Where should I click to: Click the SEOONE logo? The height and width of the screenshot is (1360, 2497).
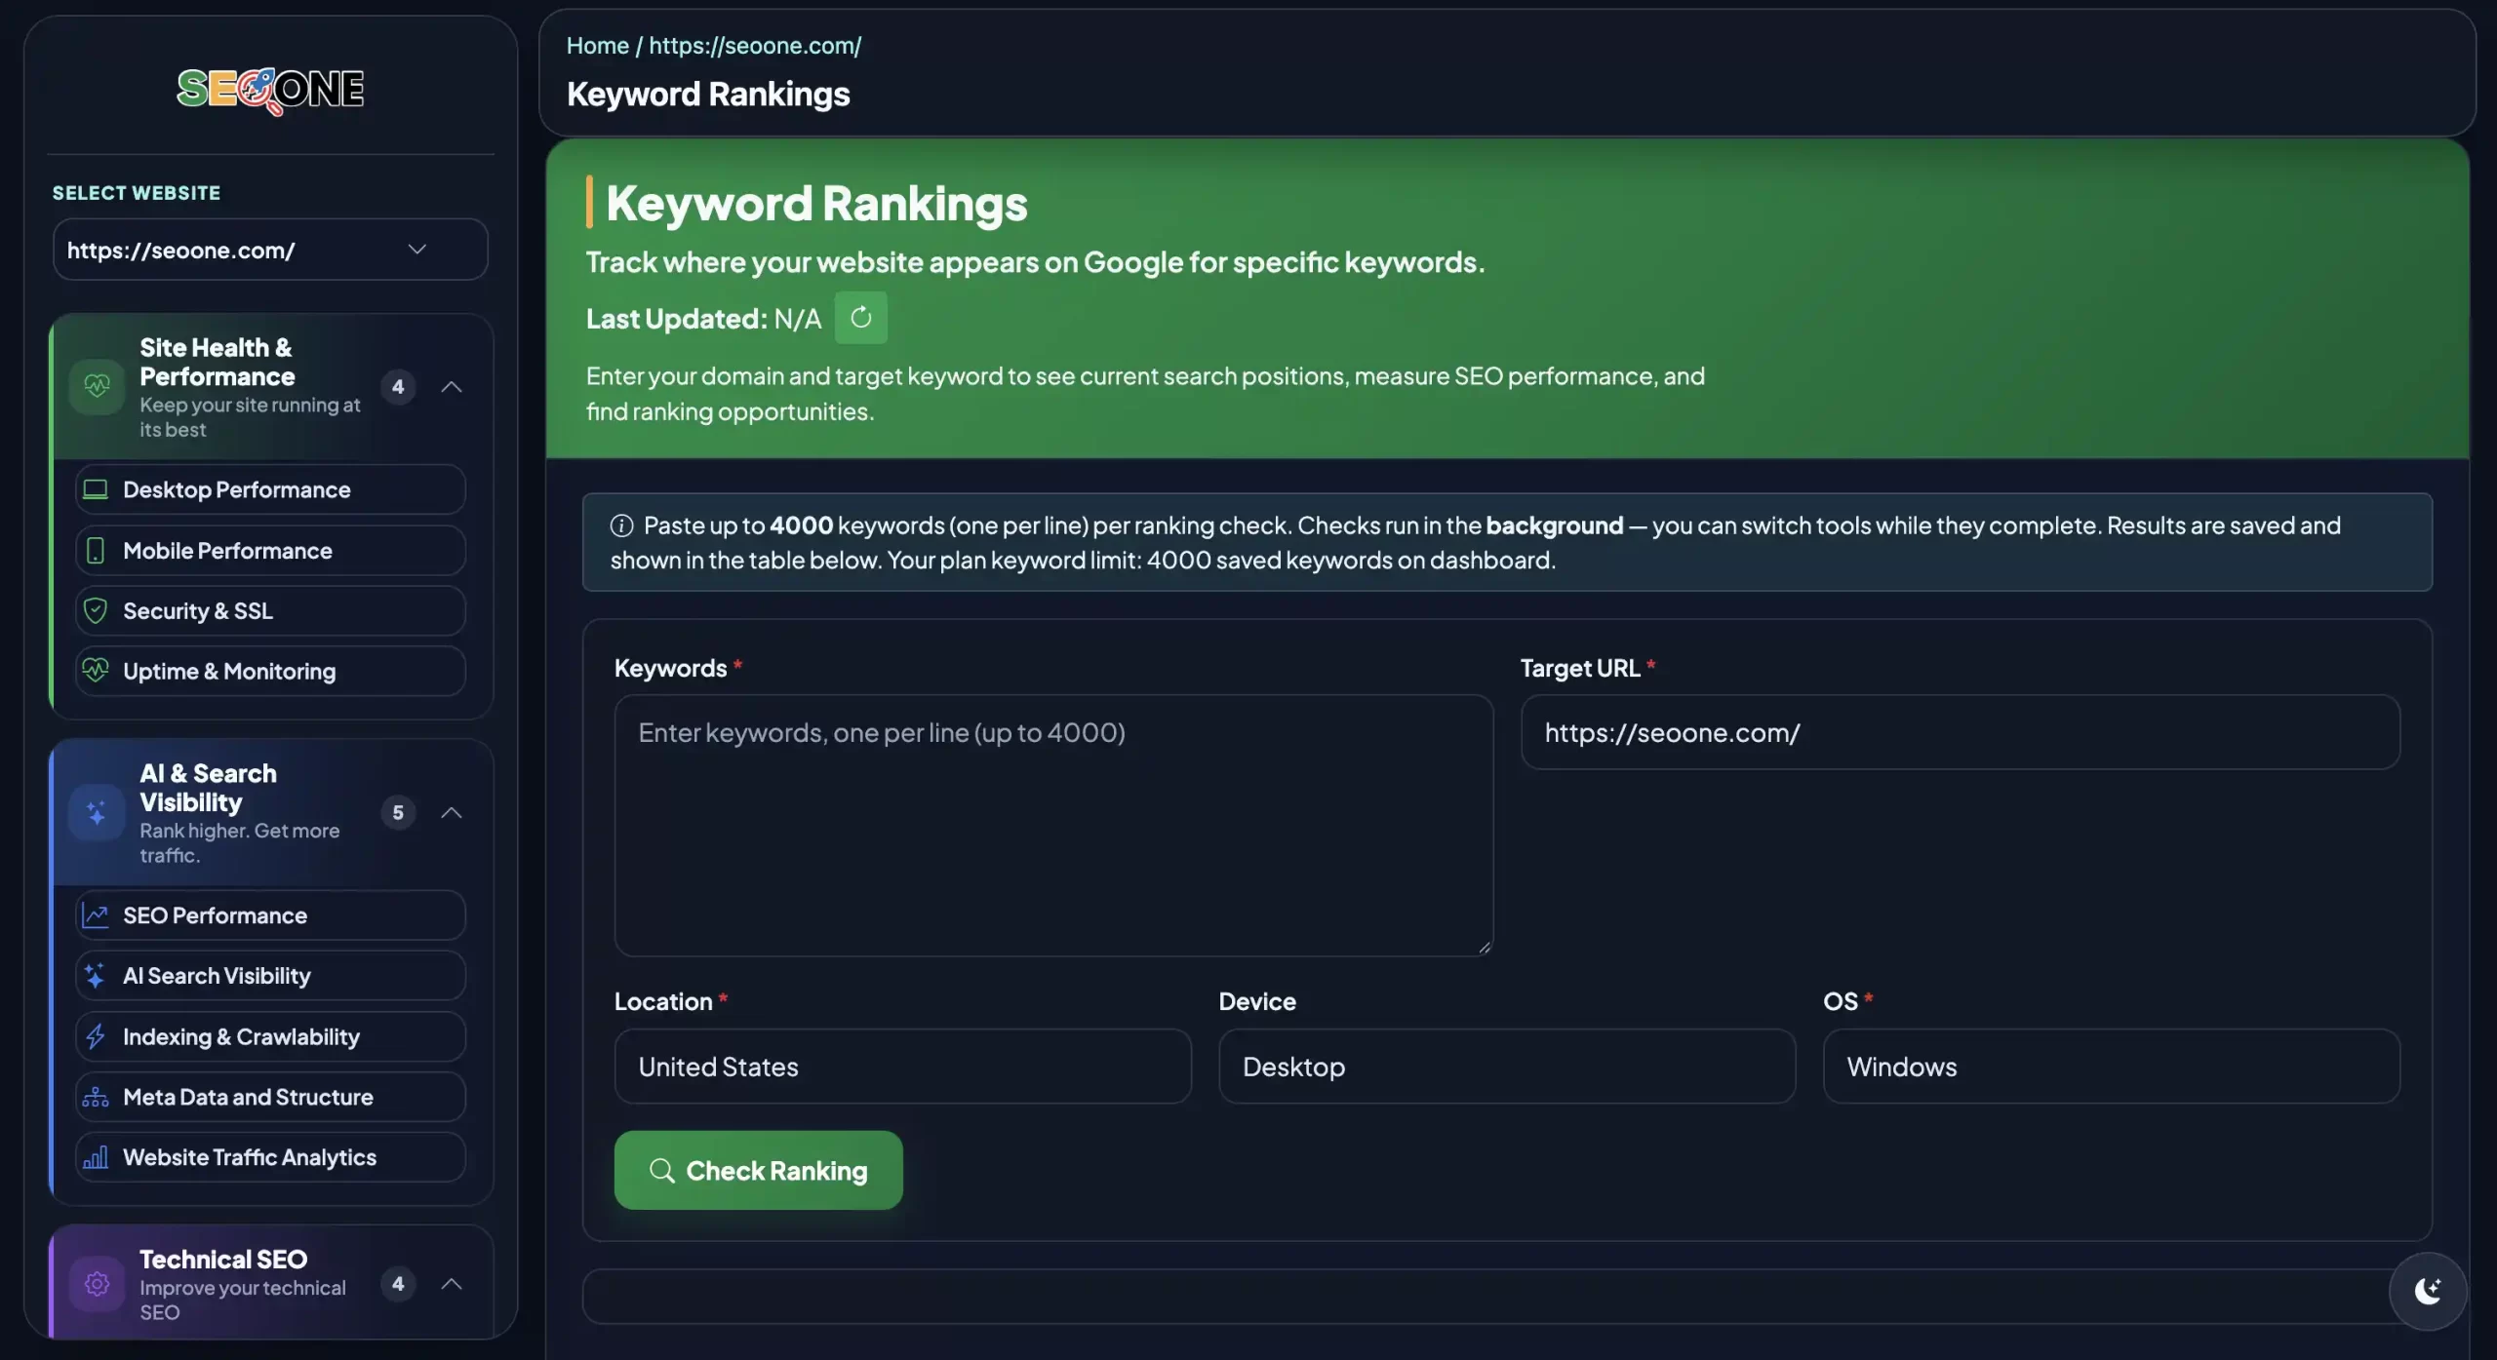click(270, 91)
